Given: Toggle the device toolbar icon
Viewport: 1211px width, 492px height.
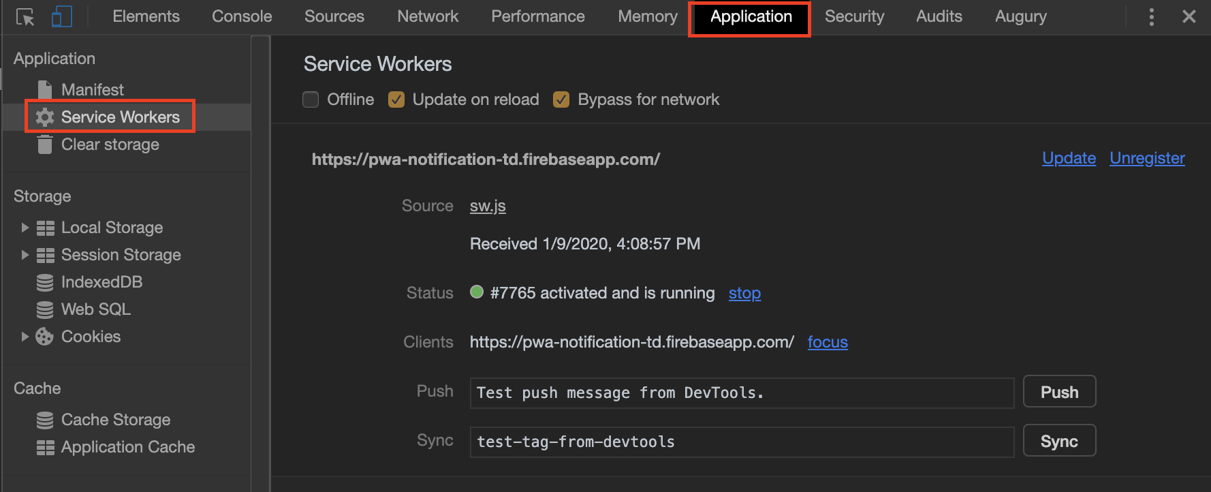Looking at the screenshot, I should [x=61, y=16].
